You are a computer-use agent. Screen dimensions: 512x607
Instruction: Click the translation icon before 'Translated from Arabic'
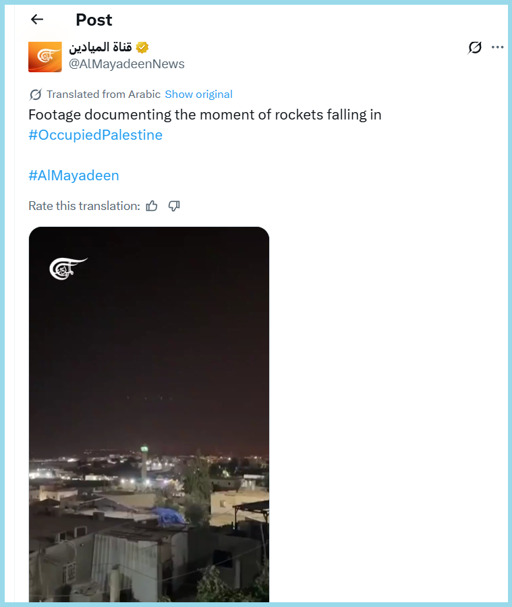(x=35, y=95)
